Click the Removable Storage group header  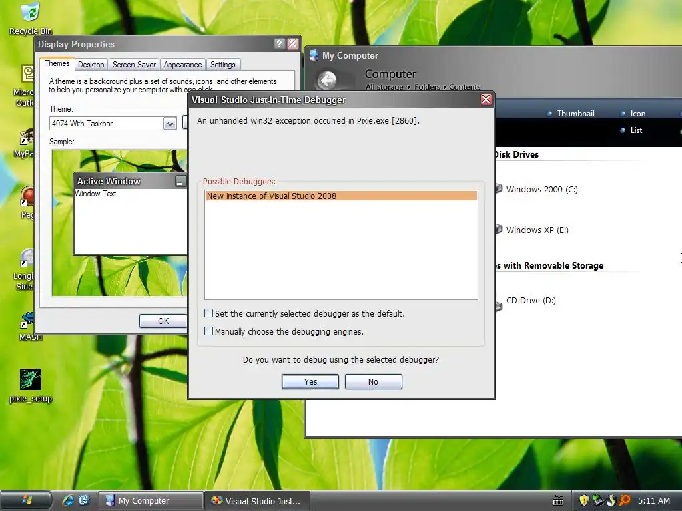click(549, 265)
